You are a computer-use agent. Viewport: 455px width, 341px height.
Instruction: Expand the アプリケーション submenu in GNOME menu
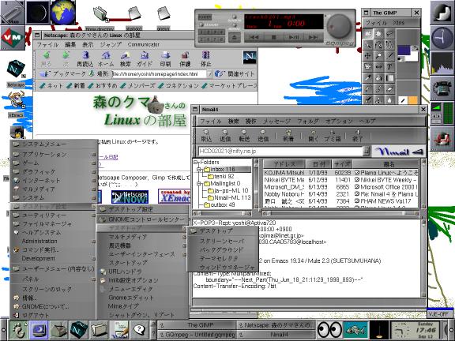[54, 155]
